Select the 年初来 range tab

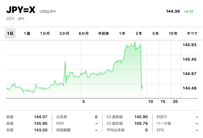click(x=104, y=34)
